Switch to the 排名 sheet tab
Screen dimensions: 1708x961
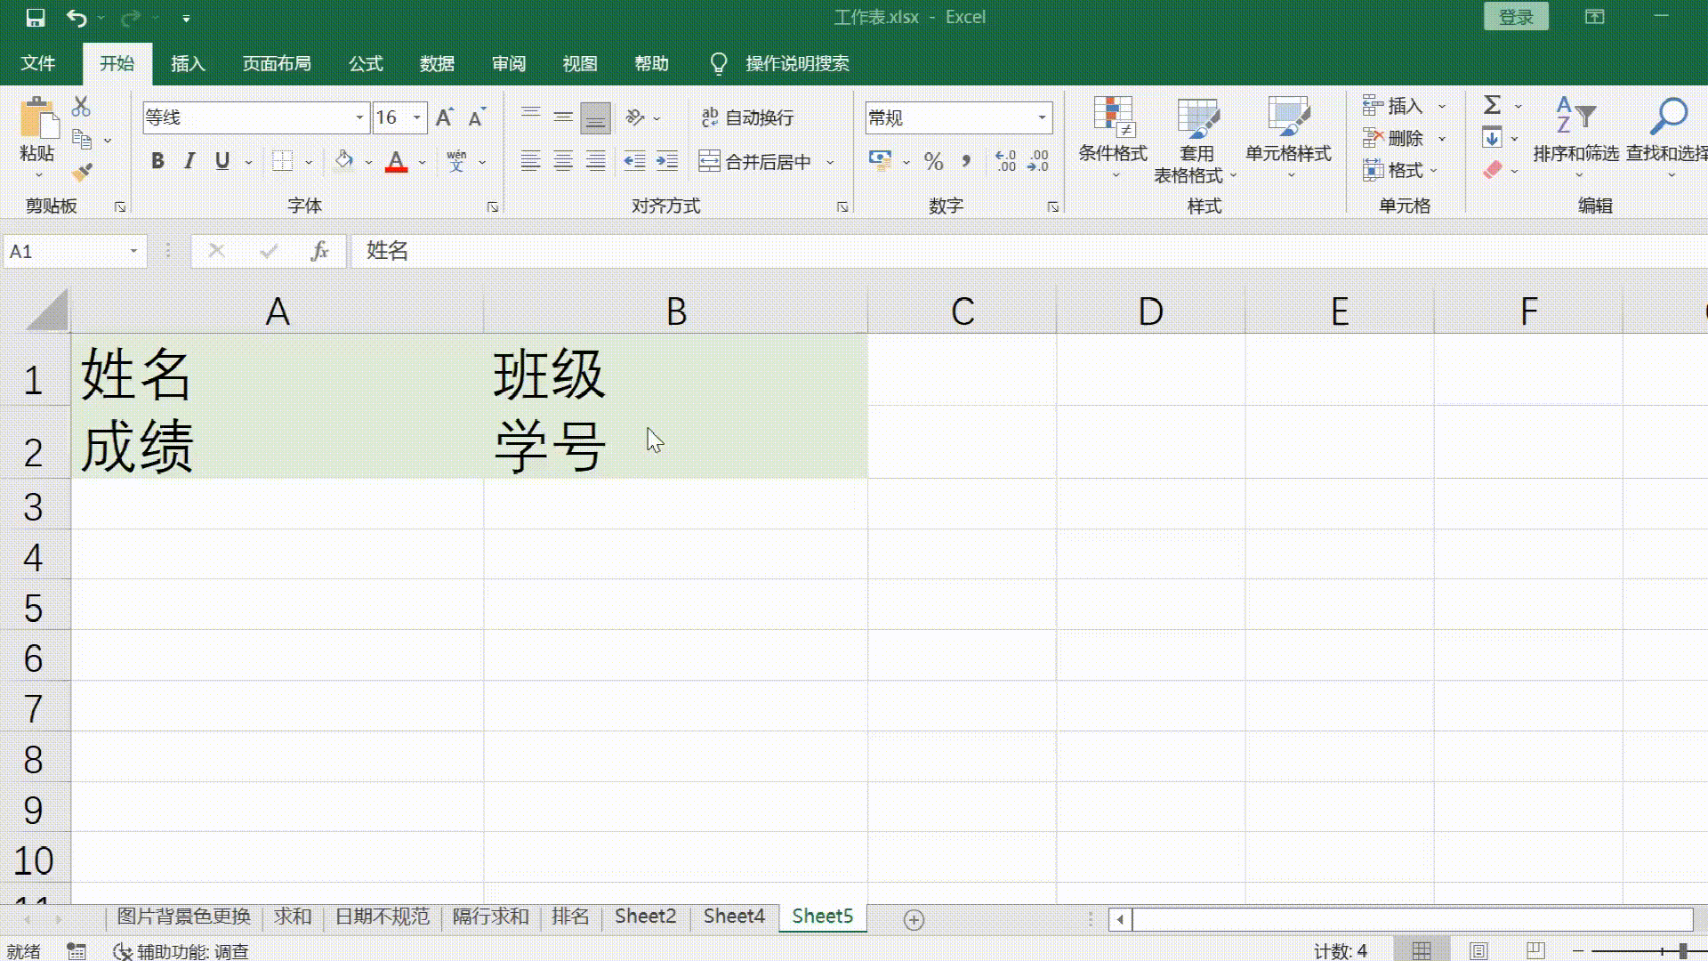click(570, 917)
